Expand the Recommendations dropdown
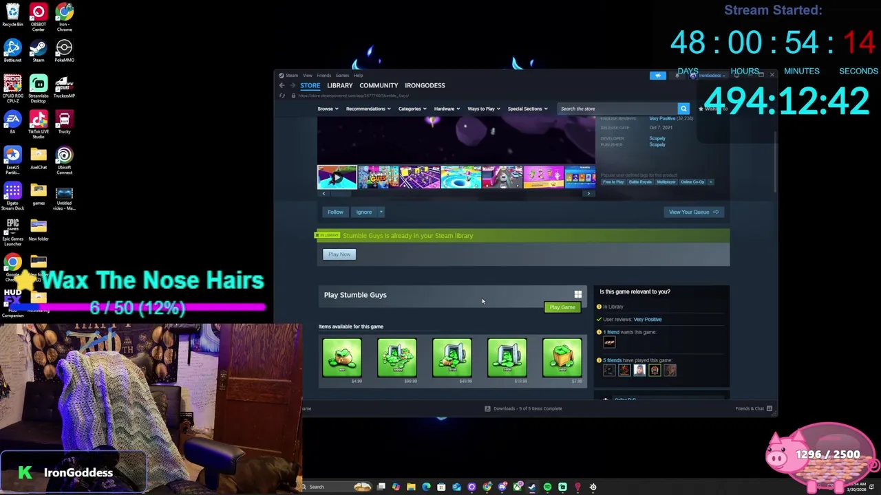This screenshot has height=495, width=881. point(368,109)
